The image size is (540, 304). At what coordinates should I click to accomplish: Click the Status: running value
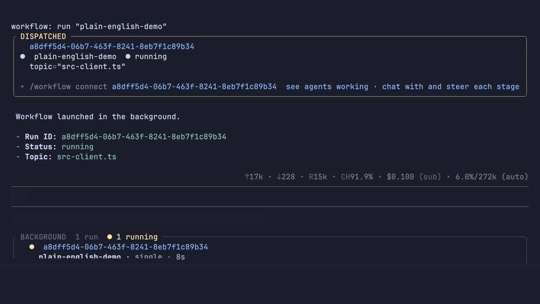(x=78, y=147)
